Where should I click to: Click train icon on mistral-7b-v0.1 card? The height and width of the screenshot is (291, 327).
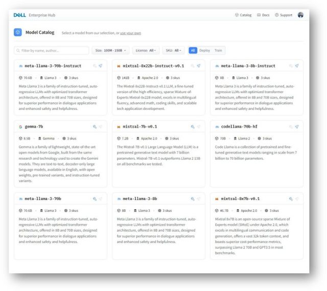[193, 127]
